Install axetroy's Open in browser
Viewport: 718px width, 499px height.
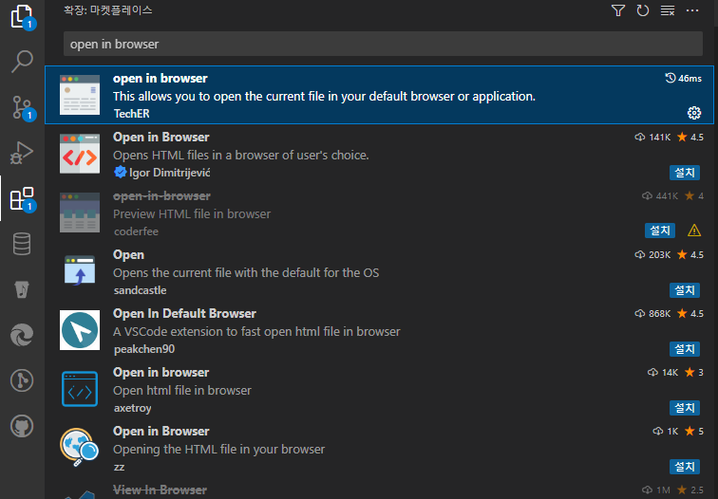685,408
